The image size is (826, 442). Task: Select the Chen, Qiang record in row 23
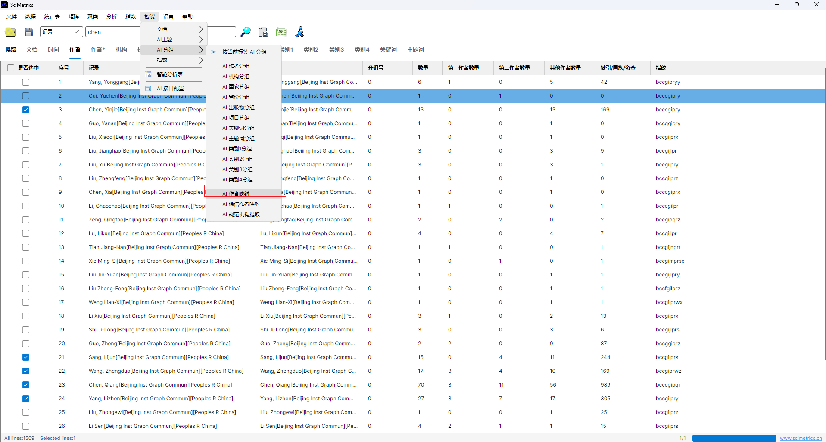point(160,385)
